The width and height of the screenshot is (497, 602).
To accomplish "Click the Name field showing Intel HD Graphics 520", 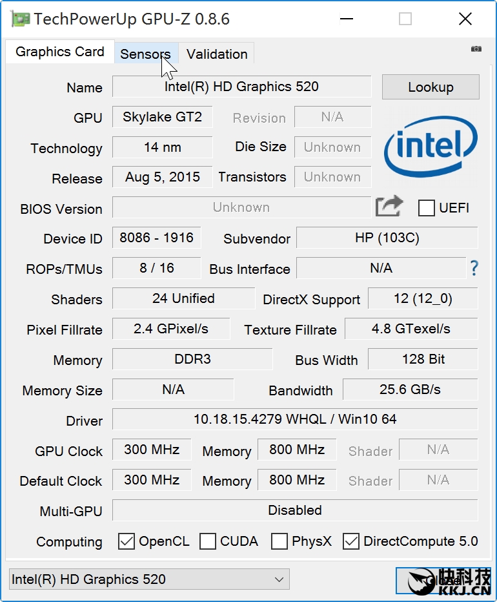I will click(x=241, y=87).
